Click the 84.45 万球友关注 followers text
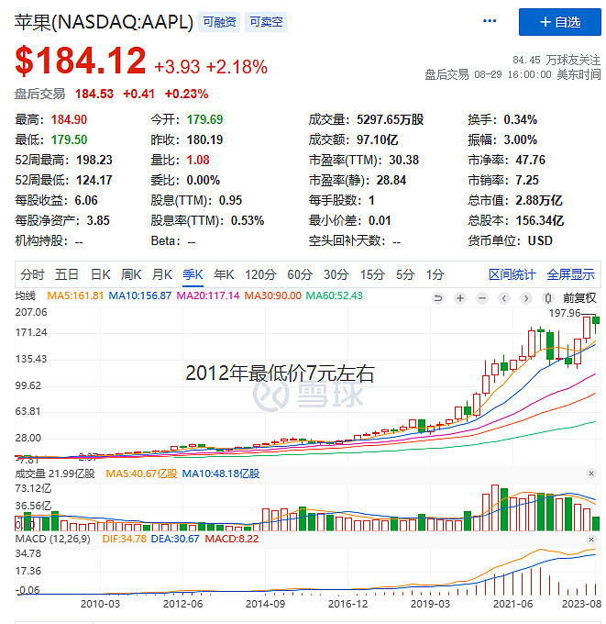 pyautogui.click(x=556, y=60)
